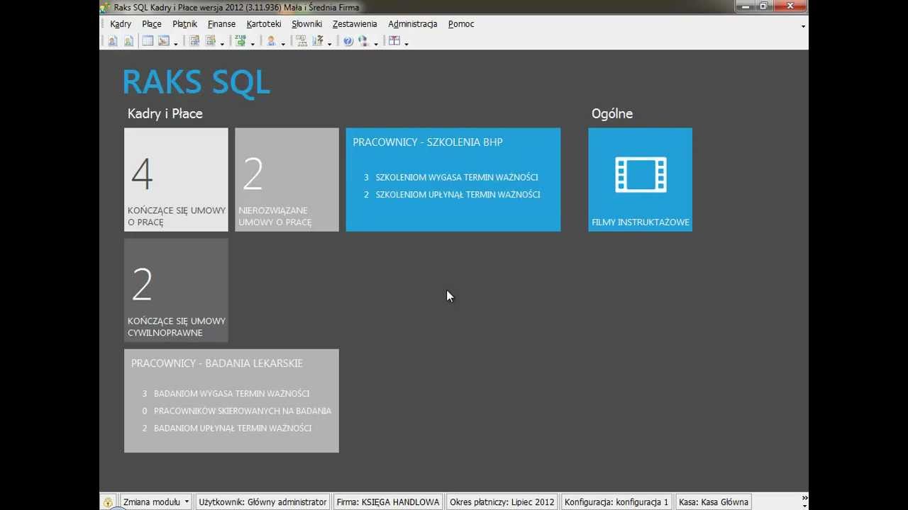
Task: Click the green employee document toolbar icon
Action: 128,41
